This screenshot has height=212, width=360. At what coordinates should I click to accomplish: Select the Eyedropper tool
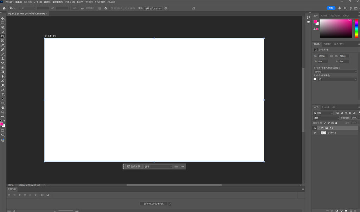click(2, 45)
